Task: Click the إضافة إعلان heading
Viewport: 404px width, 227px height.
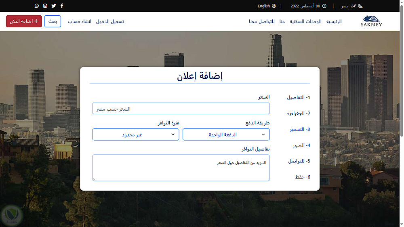Action: [200, 76]
